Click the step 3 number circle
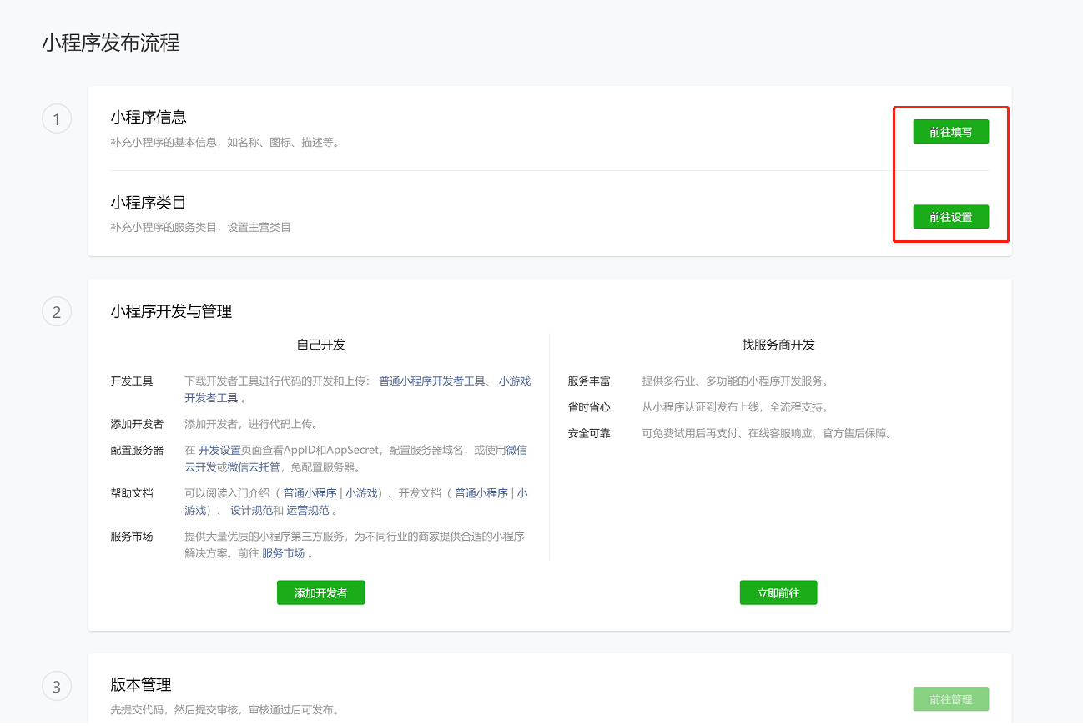1083x726 pixels. point(57,687)
